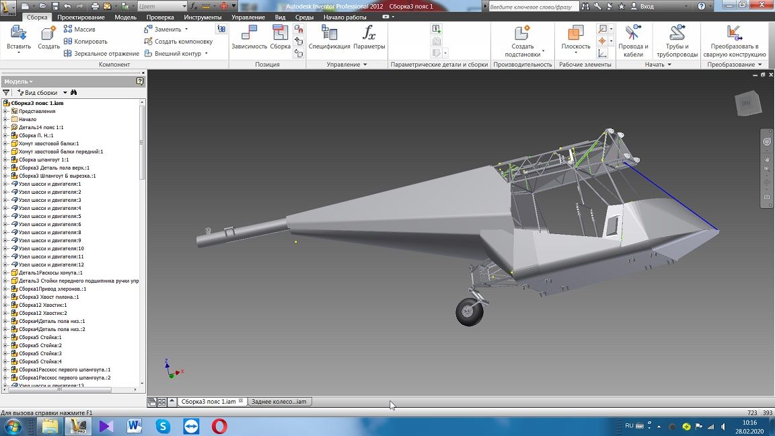Expand the Представления tree node
775x436 pixels.
click(x=5, y=111)
